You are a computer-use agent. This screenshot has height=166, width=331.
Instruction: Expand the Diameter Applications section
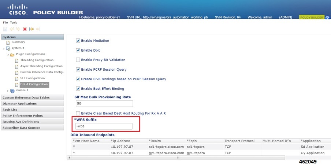pyautogui.click(x=33, y=103)
